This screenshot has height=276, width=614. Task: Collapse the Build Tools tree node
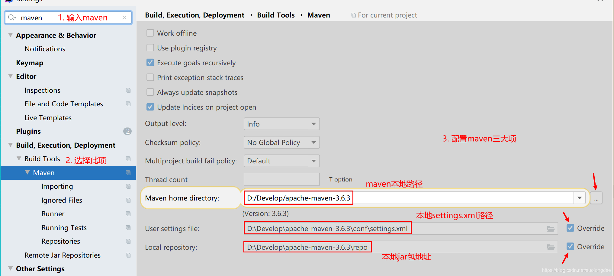click(19, 159)
